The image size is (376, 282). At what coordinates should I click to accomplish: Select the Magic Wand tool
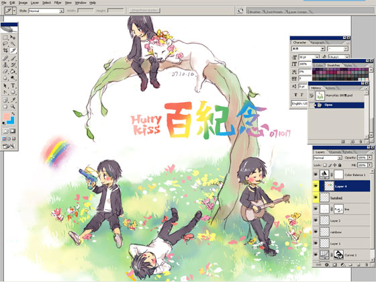(x=13, y=44)
